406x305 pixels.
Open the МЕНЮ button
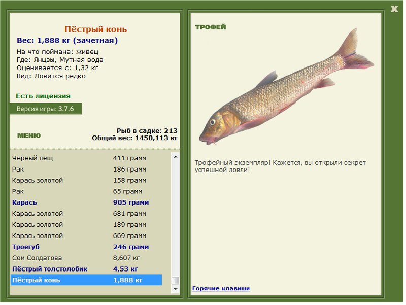click(x=29, y=135)
